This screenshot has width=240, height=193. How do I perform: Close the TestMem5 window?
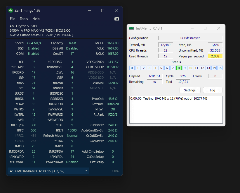point(218,28)
